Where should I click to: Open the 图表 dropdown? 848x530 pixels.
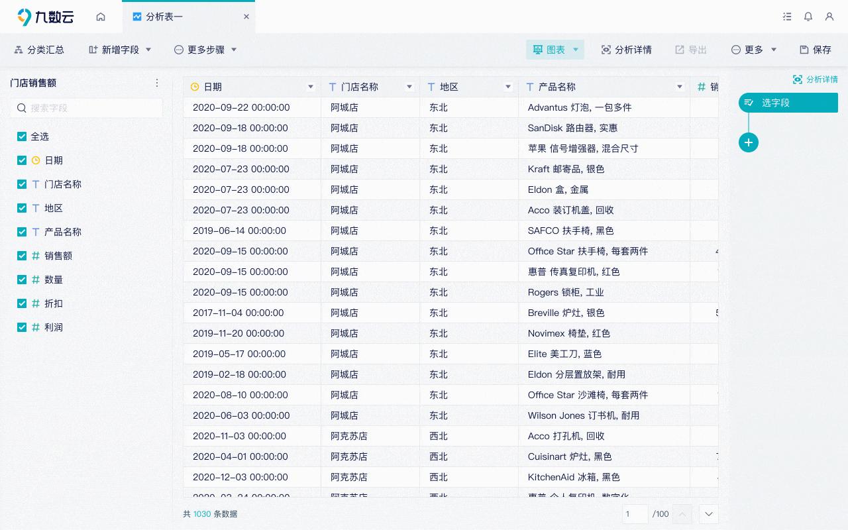coord(555,50)
